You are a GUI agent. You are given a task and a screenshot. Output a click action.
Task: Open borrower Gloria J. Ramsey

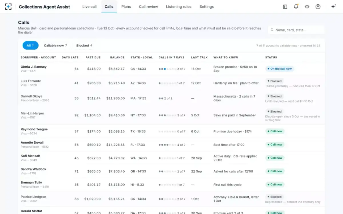coord(33,67)
